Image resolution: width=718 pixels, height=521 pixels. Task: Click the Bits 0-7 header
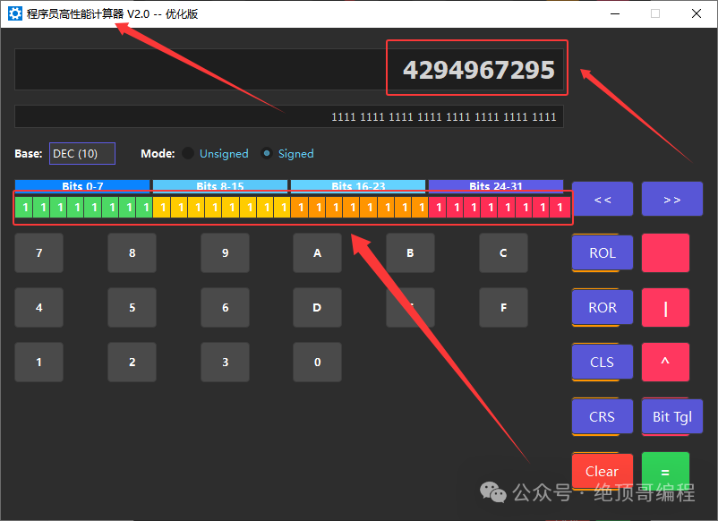[x=82, y=186]
